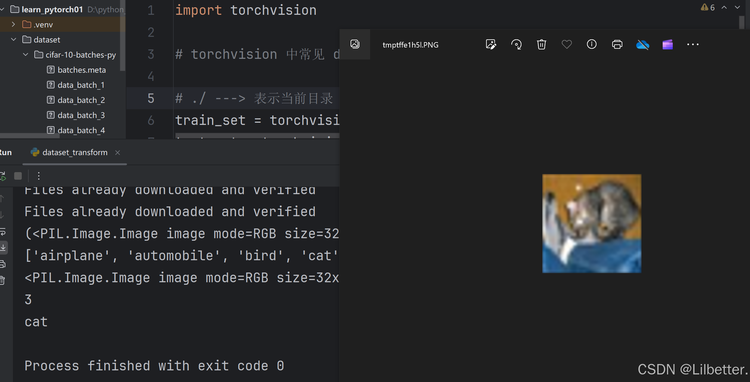
Task: Select the dataset_transform run tab
Action: 75,152
